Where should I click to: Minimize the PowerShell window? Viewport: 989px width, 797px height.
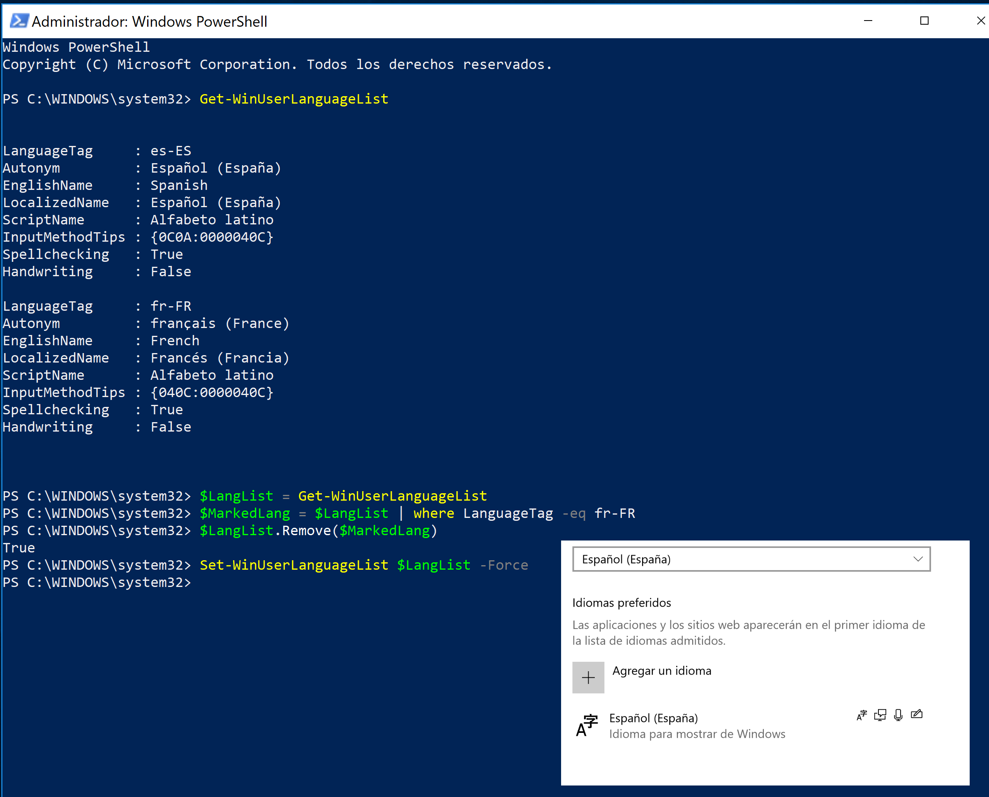[x=868, y=21]
